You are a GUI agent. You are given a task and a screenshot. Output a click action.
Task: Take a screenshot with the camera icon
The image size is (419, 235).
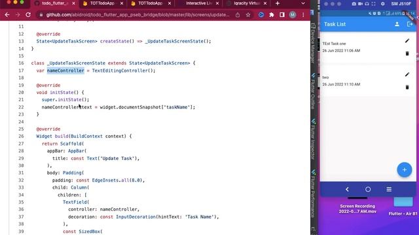pyautogui.click(x=354, y=4)
